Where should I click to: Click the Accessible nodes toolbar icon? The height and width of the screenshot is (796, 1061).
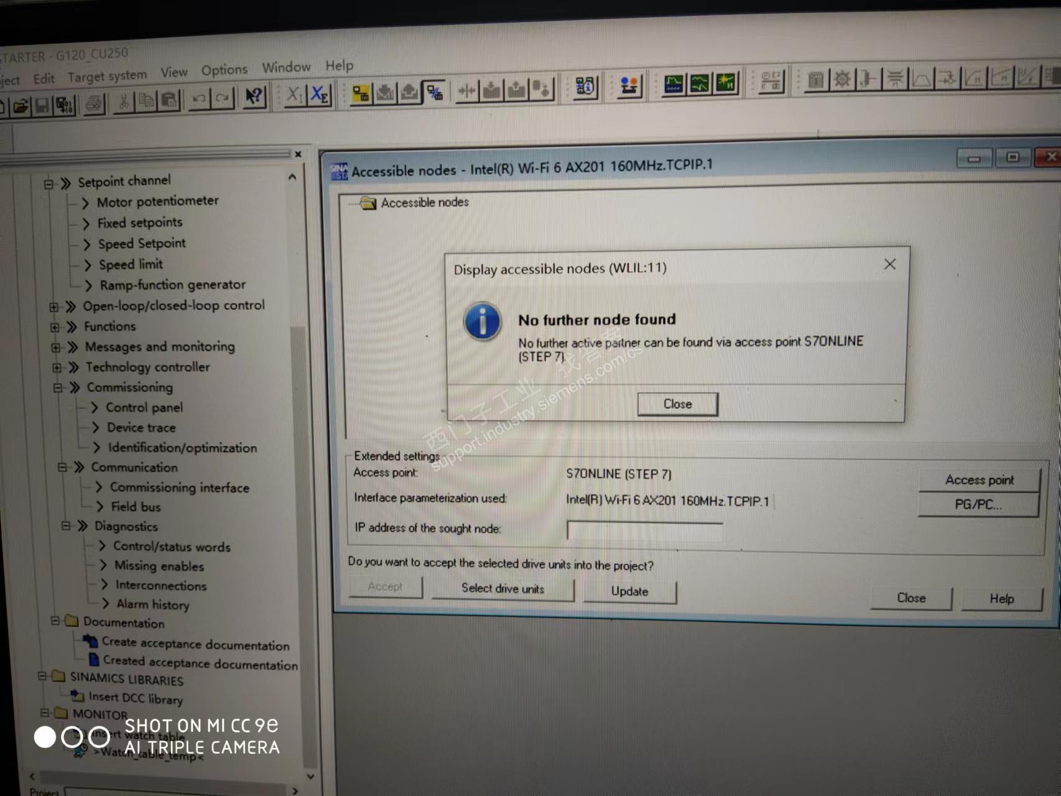585,86
